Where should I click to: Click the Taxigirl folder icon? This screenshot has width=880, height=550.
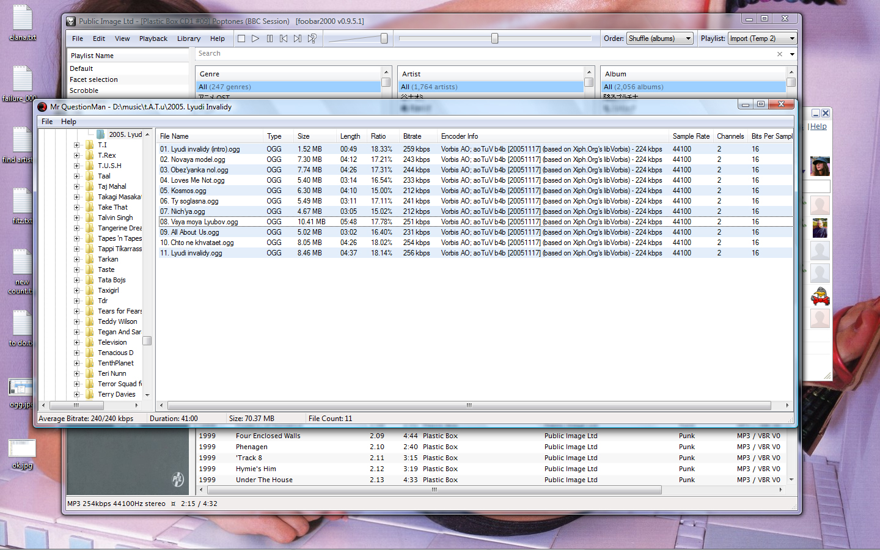[90, 290]
